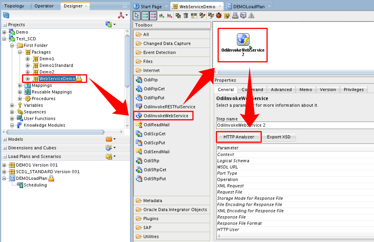
Task: Select the free choice arrow pointer tool
Action: [137, 16]
